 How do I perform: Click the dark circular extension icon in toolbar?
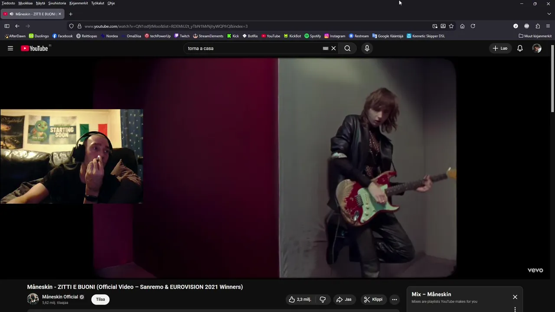tap(516, 26)
